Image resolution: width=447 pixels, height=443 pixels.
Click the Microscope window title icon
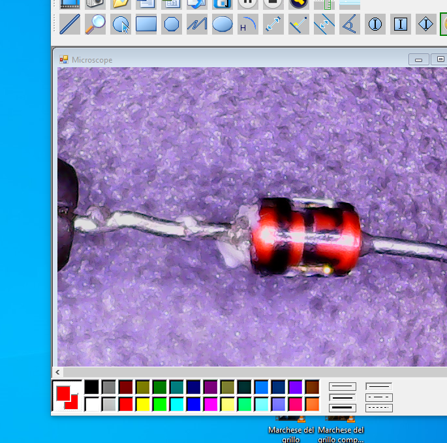tap(64, 59)
